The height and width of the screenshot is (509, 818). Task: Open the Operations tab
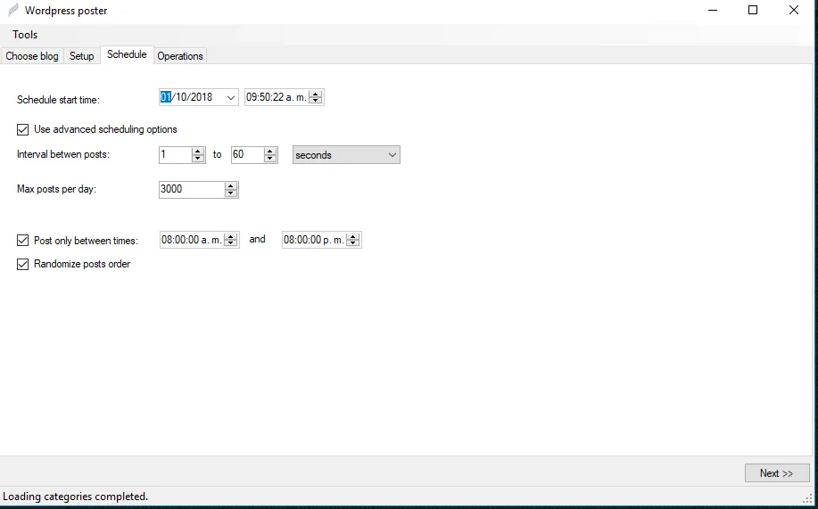click(x=180, y=56)
